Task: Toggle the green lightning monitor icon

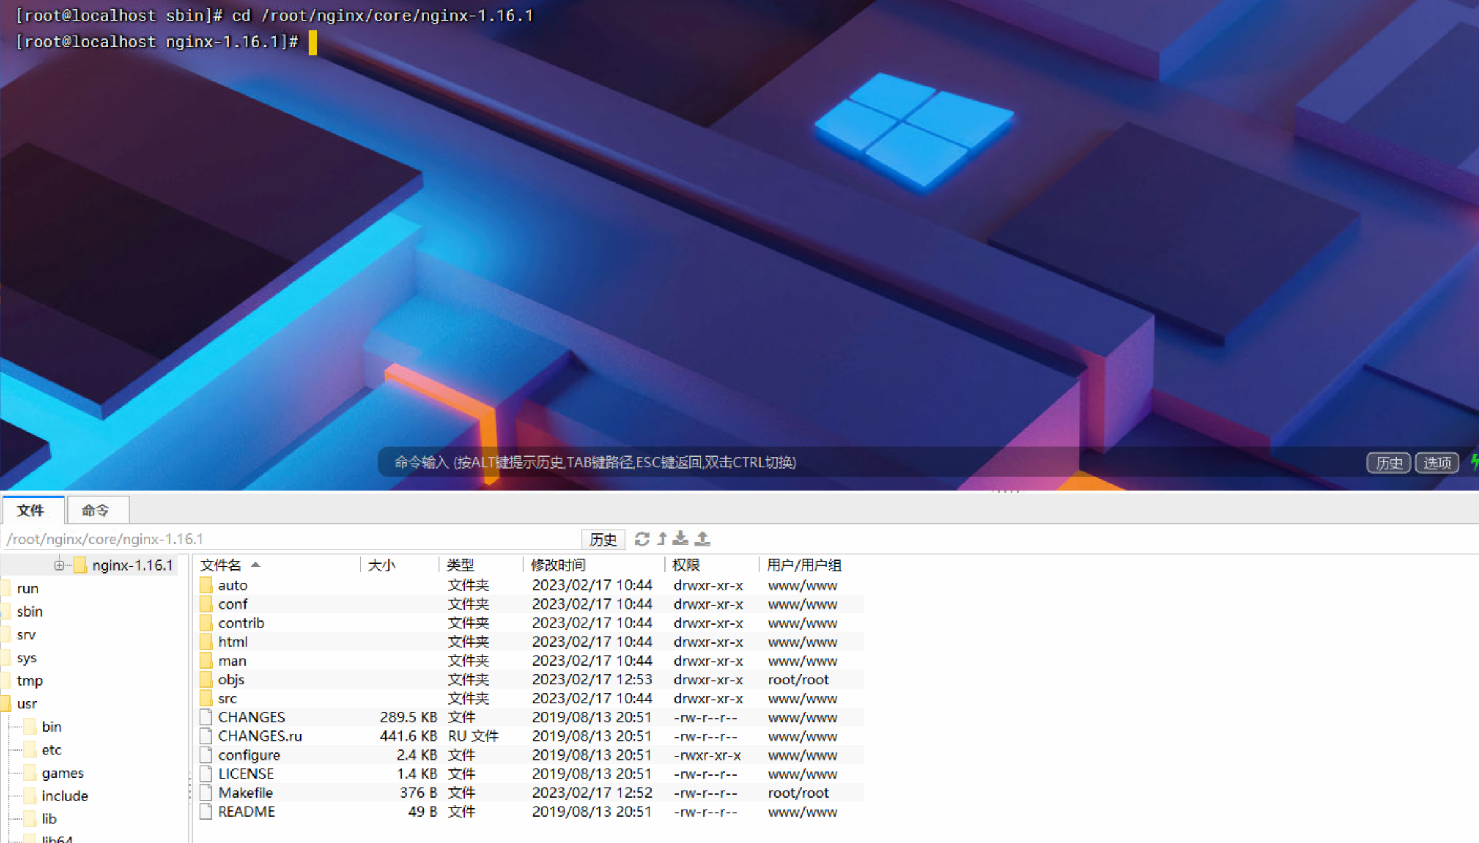Action: pyautogui.click(x=1475, y=463)
